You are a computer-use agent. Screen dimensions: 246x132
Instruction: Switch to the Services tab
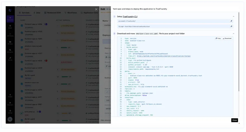pos(24,13)
